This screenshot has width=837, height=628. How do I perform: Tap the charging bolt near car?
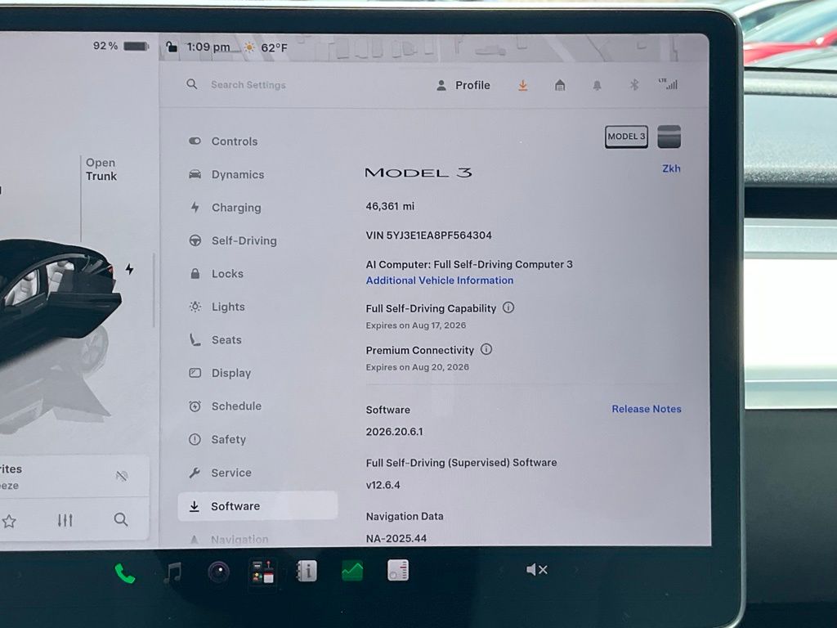coord(129,268)
